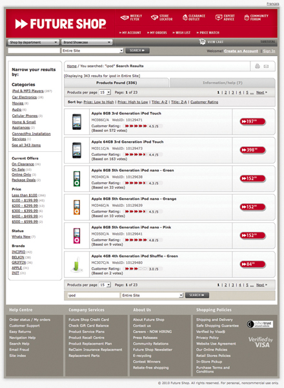
Task: Click the $197 price button
Action: point(252,122)
